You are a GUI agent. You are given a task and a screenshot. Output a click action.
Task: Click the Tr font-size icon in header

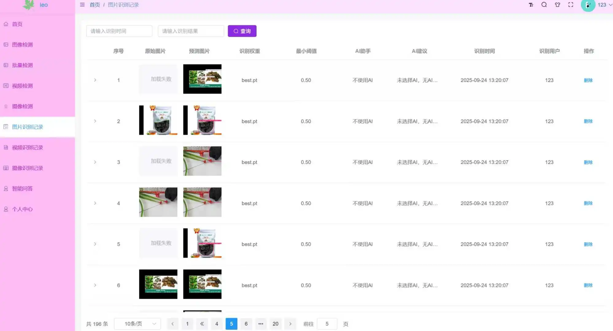[x=531, y=5]
